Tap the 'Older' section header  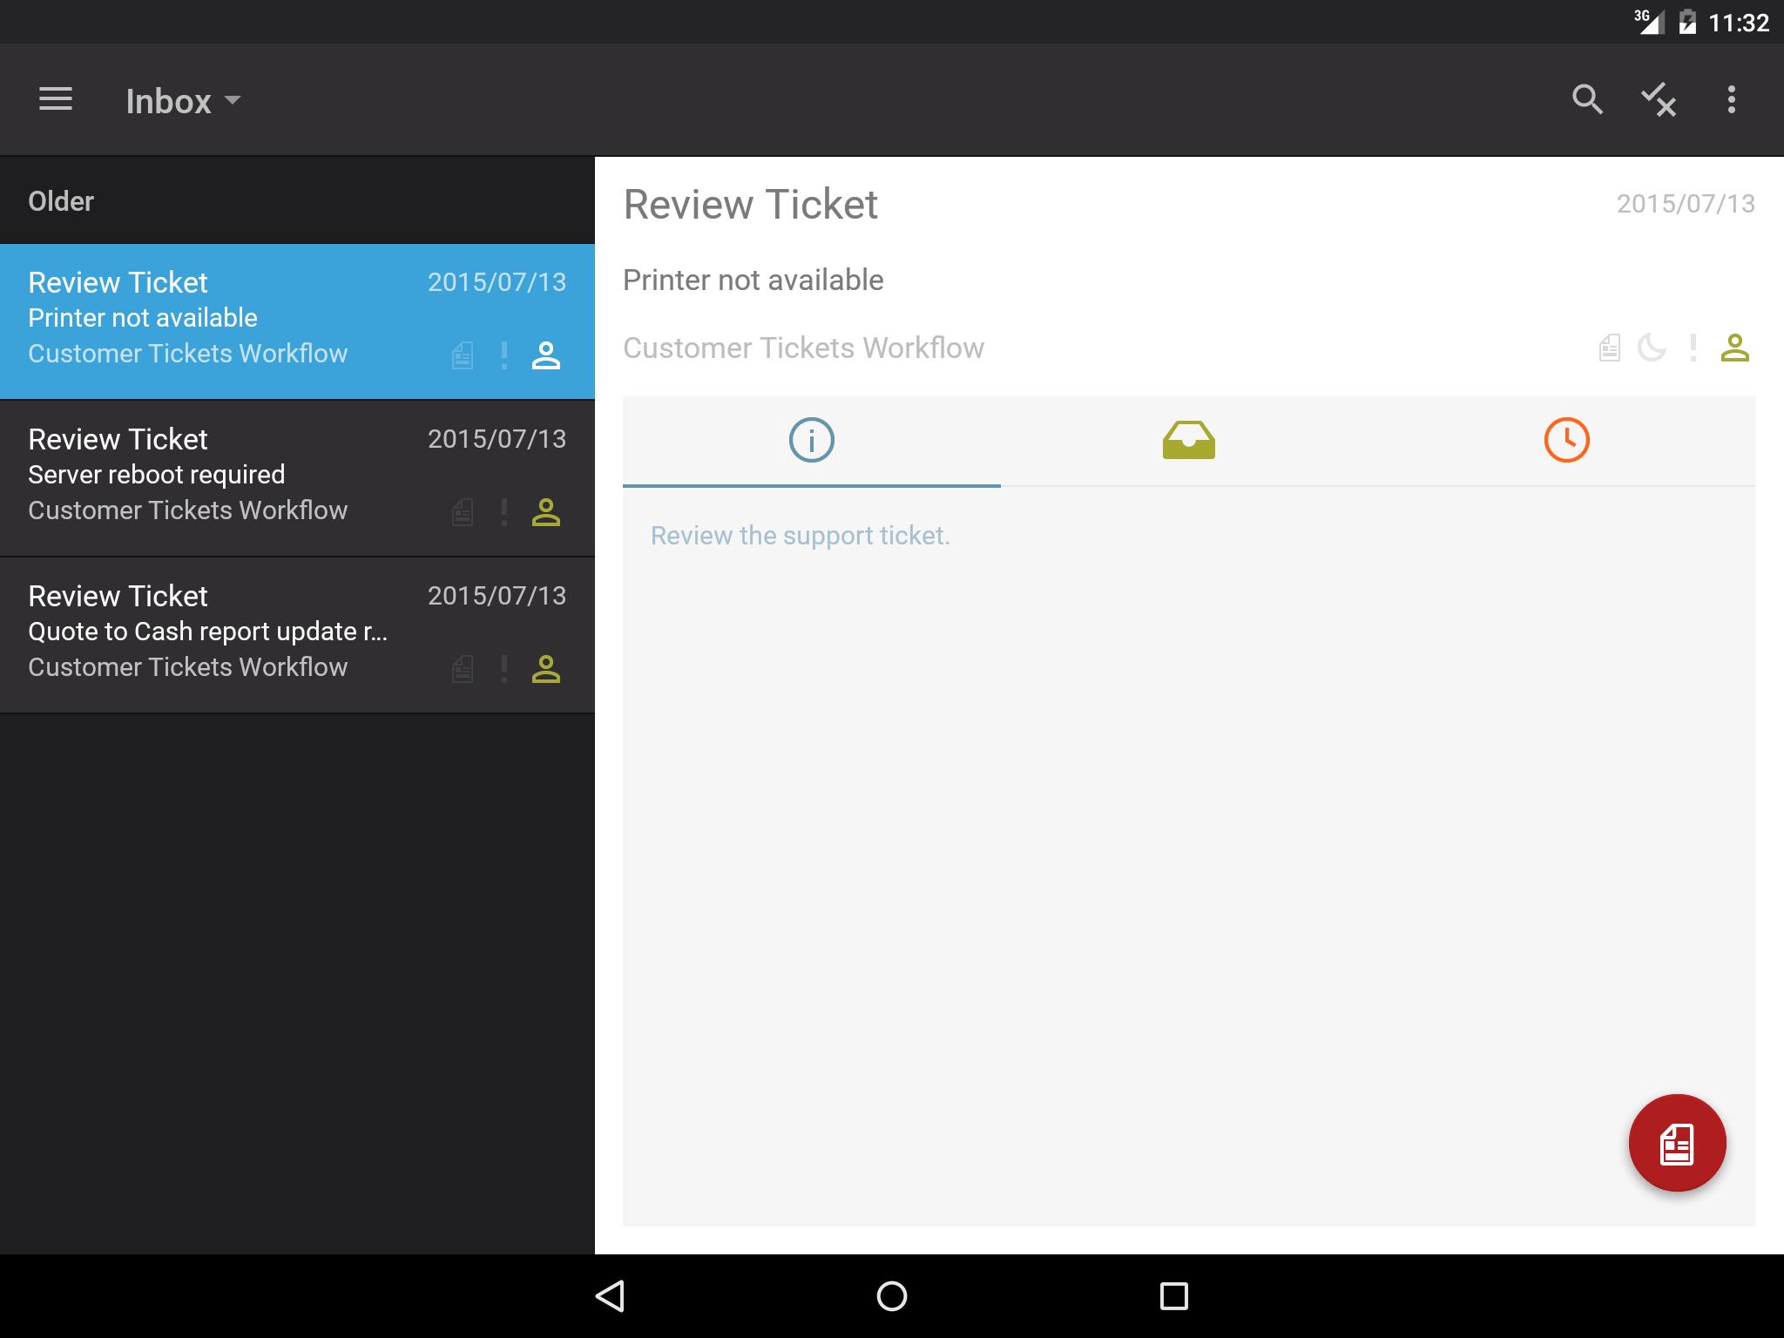61,201
